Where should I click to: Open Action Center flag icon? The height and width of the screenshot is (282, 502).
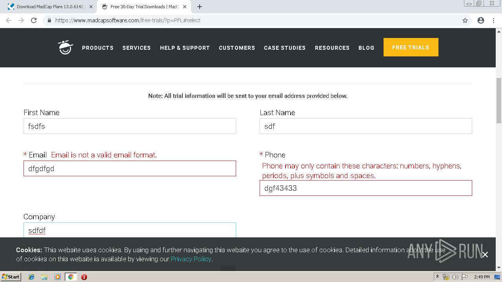[464, 277]
